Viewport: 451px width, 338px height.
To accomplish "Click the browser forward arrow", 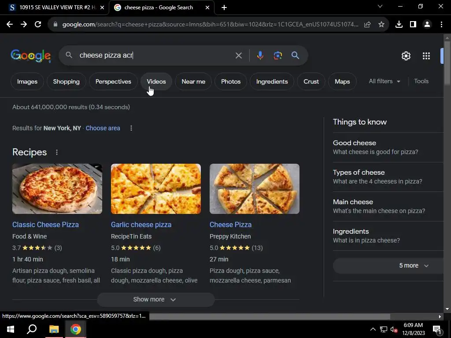I will pyautogui.click(x=24, y=25).
